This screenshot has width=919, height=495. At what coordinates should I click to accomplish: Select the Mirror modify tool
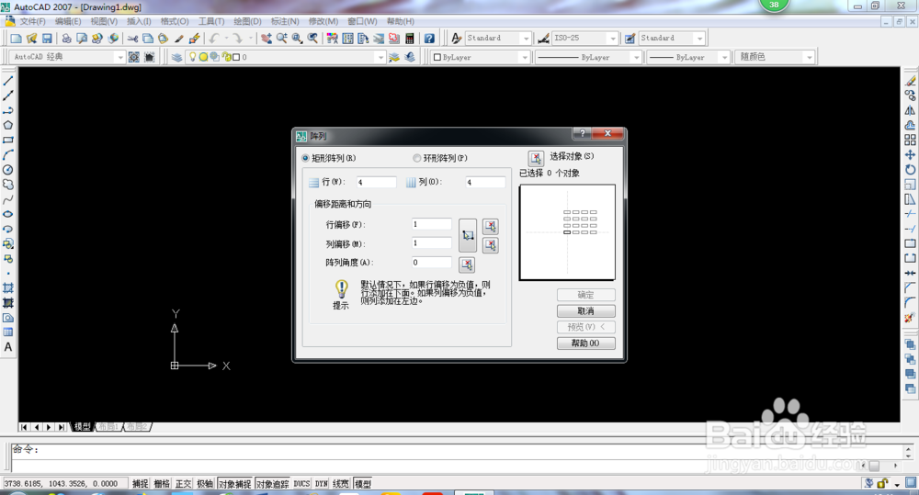click(x=910, y=110)
